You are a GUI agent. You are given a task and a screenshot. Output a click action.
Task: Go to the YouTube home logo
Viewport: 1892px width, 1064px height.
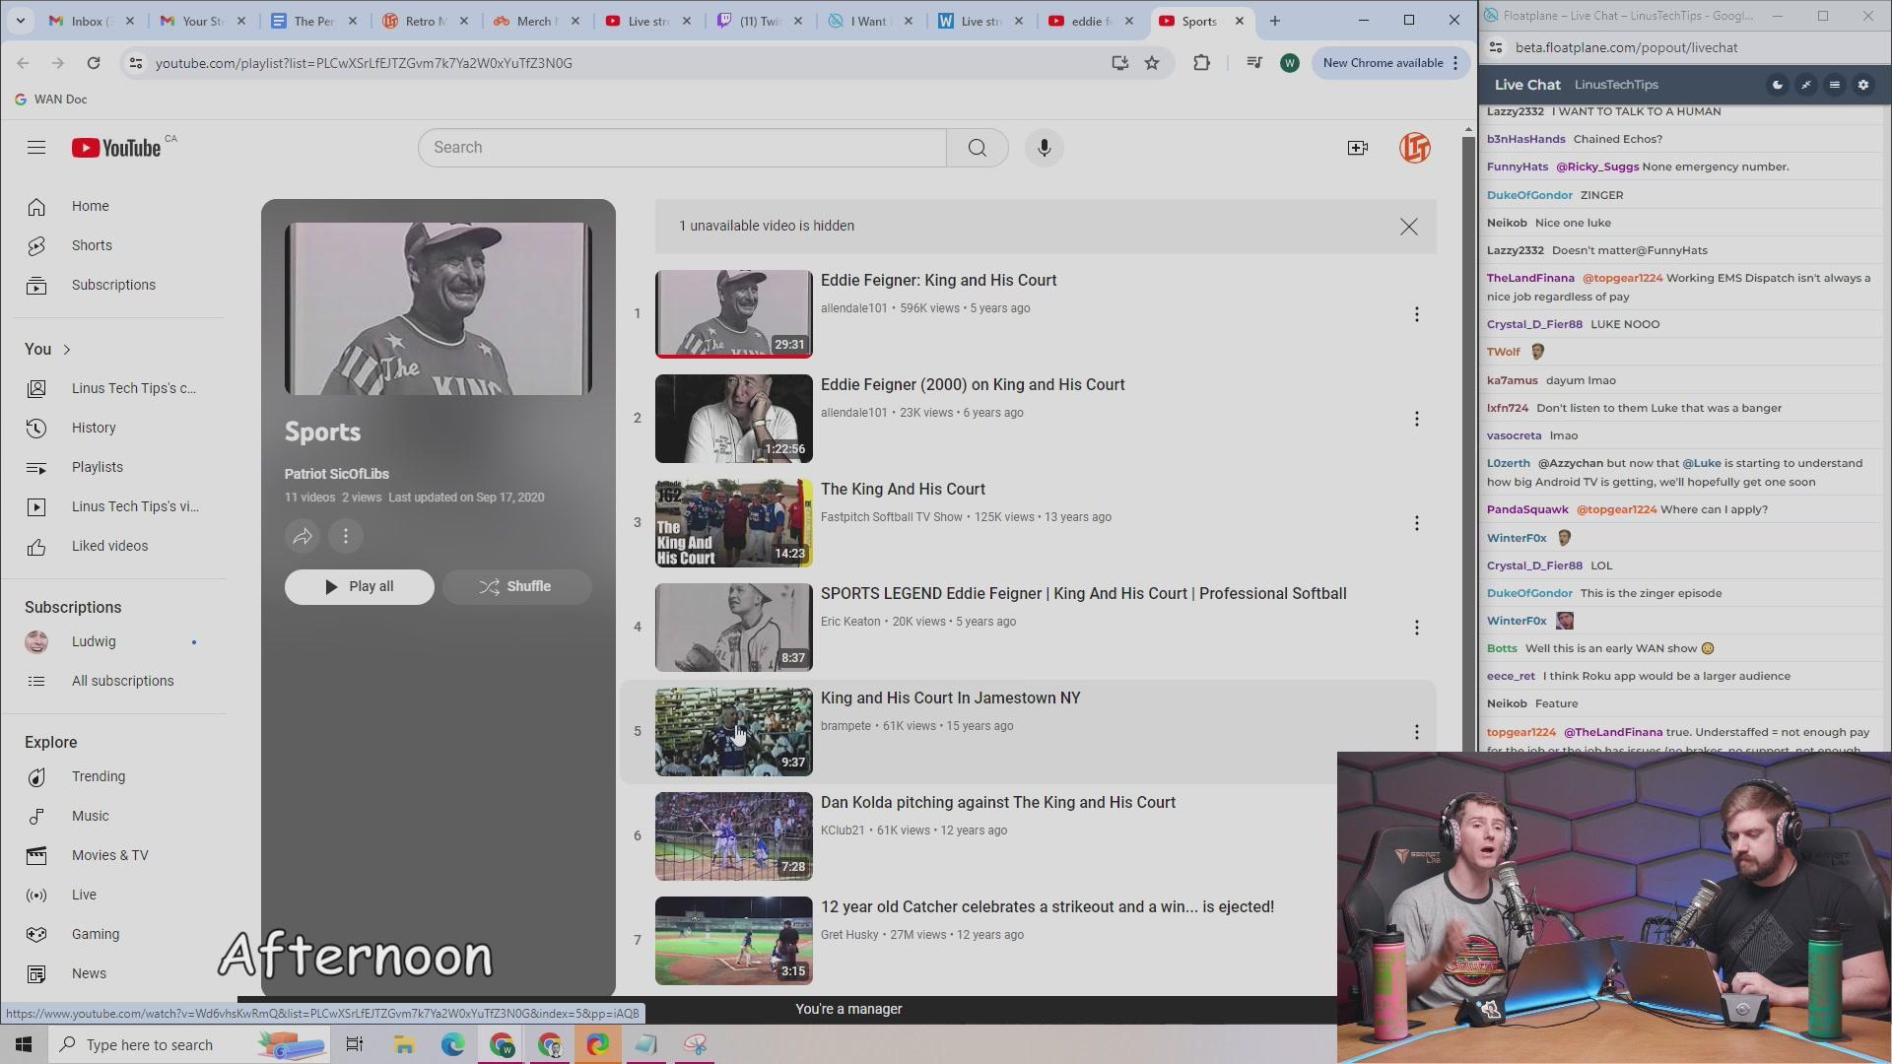pyautogui.click(x=116, y=148)
